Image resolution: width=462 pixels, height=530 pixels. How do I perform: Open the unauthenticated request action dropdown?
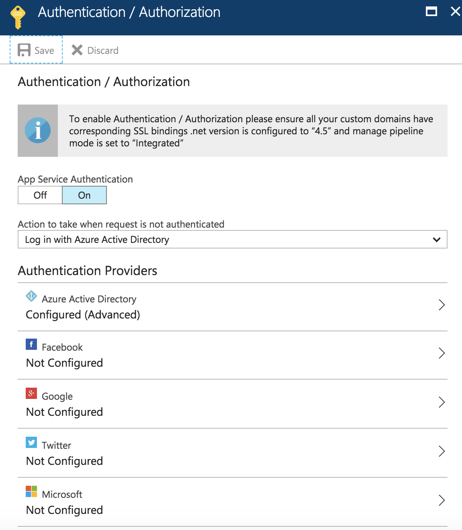click(x=233, y=239)
